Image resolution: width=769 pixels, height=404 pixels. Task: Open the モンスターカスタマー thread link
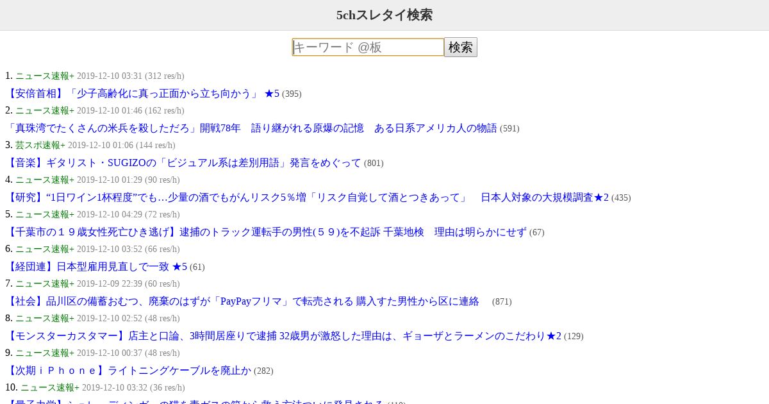click(x=283, y=336)
